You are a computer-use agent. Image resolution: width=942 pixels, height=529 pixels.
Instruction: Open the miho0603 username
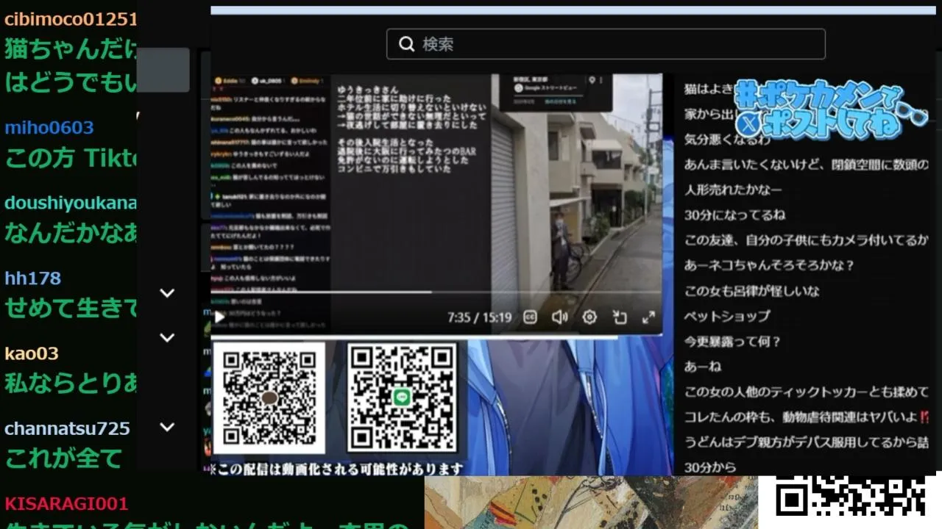(x=49, y=128)
